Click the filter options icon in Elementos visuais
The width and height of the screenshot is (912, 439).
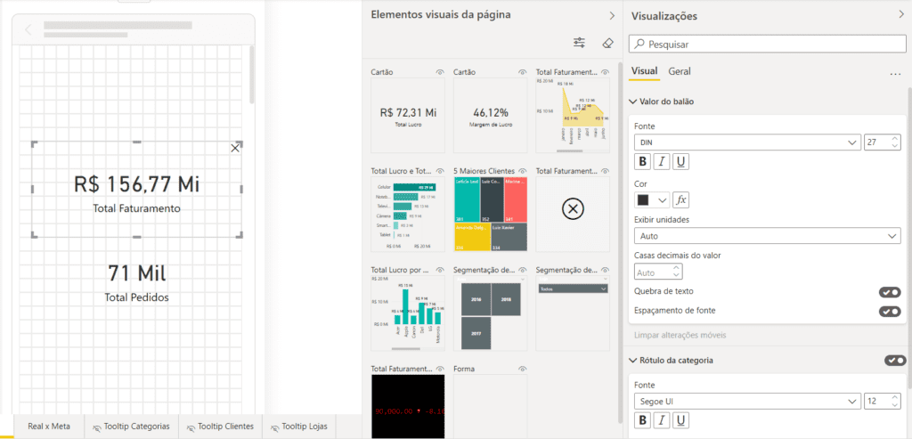click(579, 43)
